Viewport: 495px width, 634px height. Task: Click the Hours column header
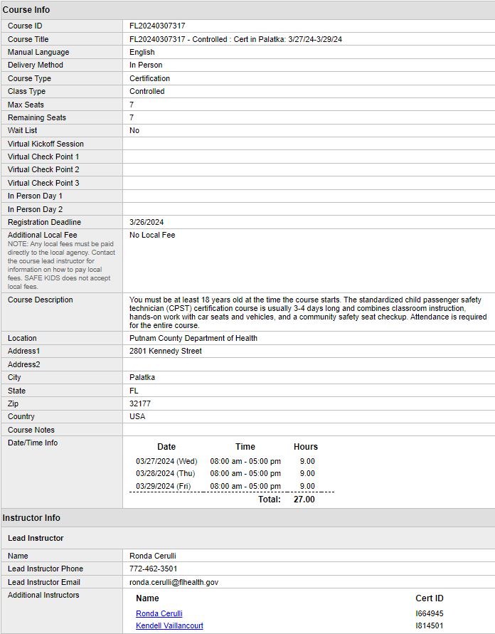click(306, 447)
